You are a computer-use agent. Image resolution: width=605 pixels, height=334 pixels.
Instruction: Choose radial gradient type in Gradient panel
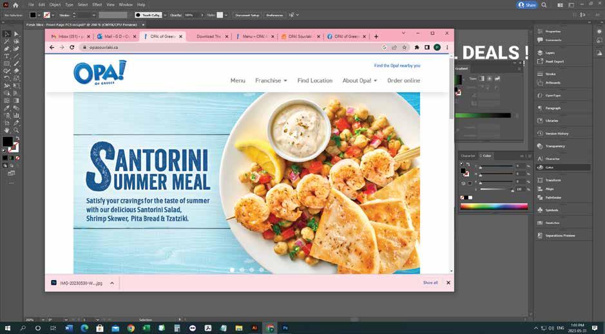point(489,79)
